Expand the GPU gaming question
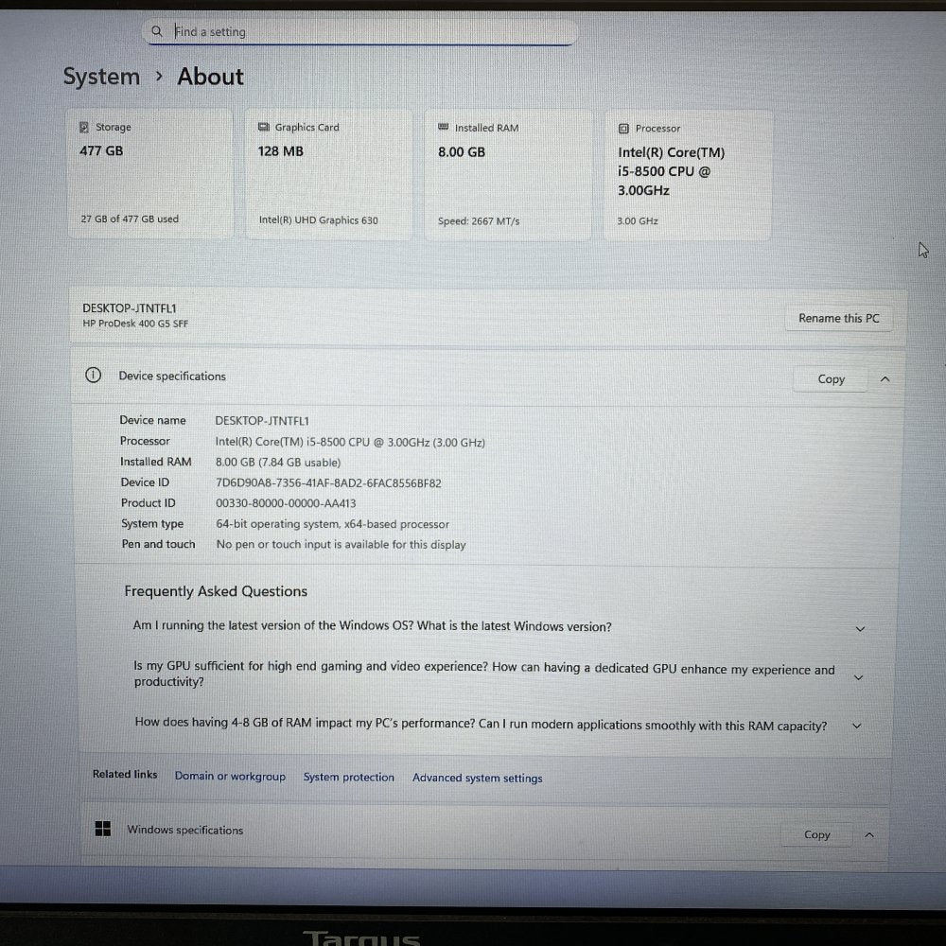946x946 pixels. [859, 677]
